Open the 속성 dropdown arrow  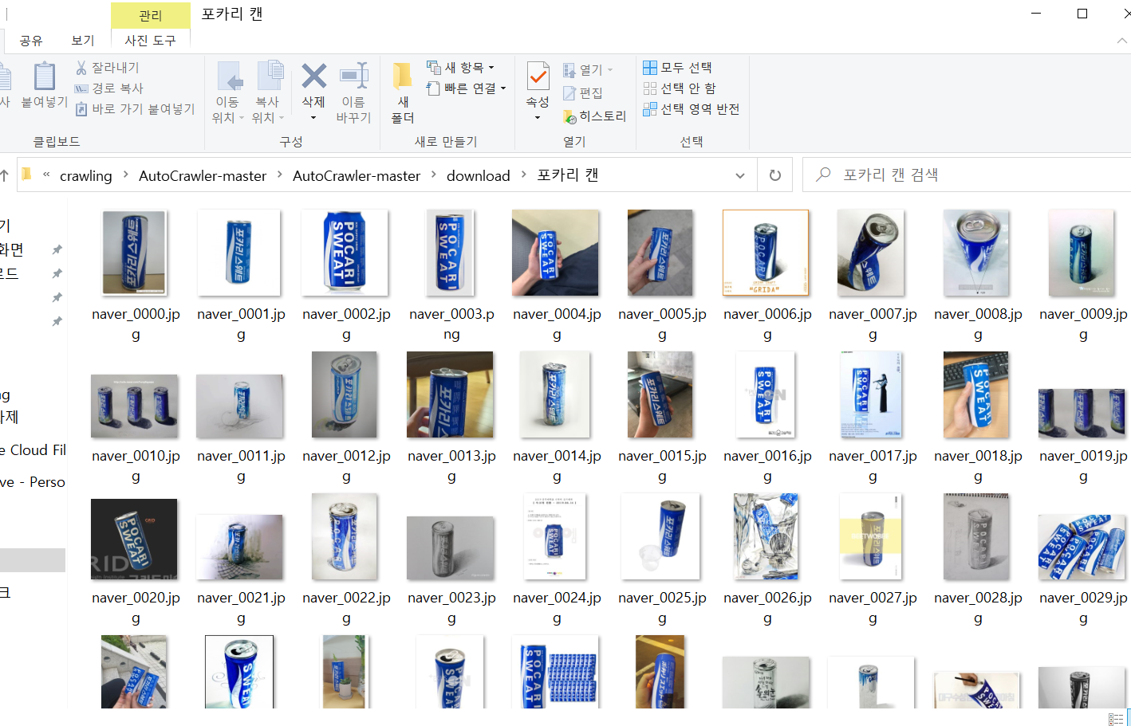pyautogui.click(x=538, y=118)
